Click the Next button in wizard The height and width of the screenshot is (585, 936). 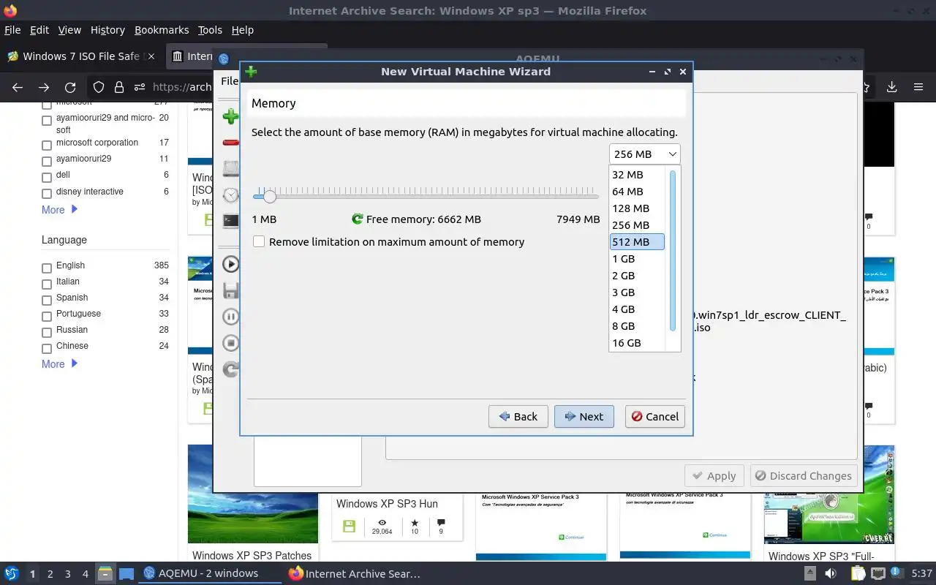[x=584, y=416]
